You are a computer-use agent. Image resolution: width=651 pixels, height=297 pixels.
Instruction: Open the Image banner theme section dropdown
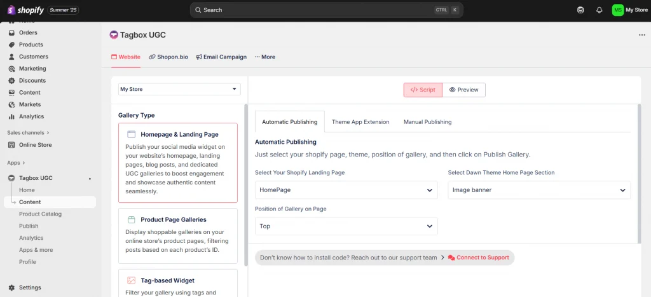tap(538, 190)
